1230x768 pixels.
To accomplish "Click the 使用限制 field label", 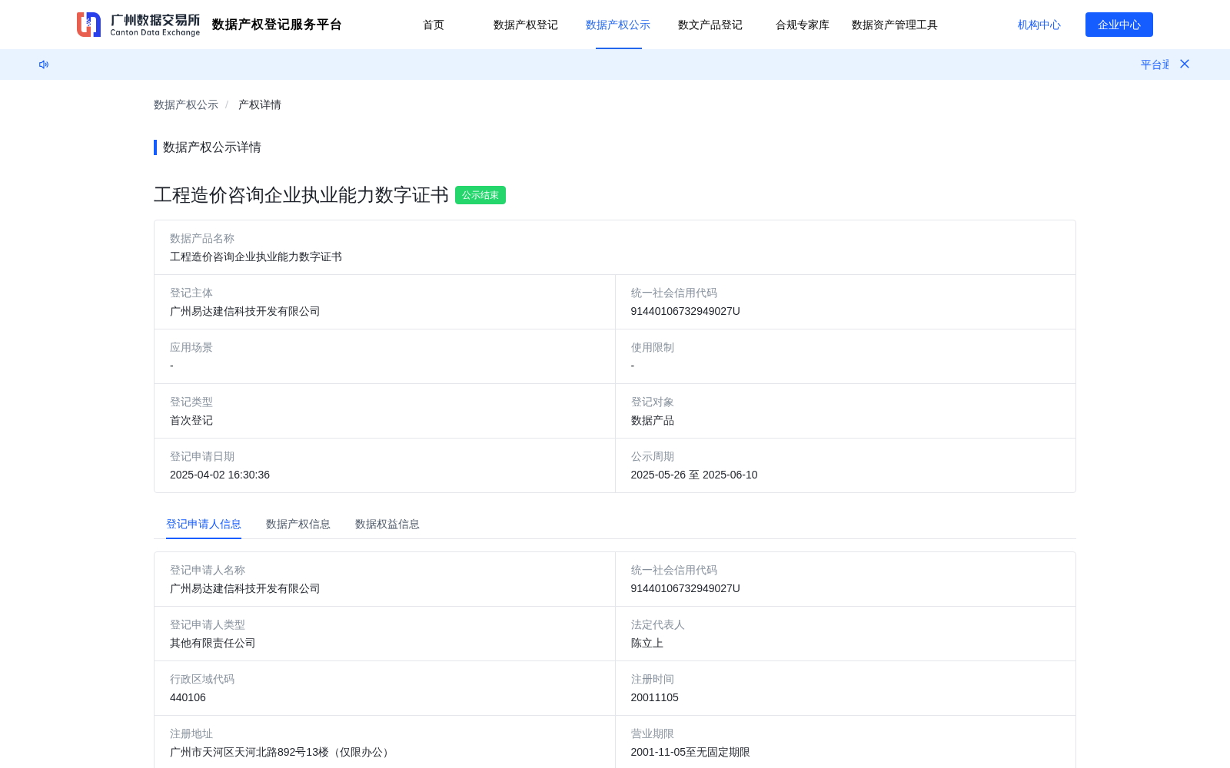I will coord(653,347).
